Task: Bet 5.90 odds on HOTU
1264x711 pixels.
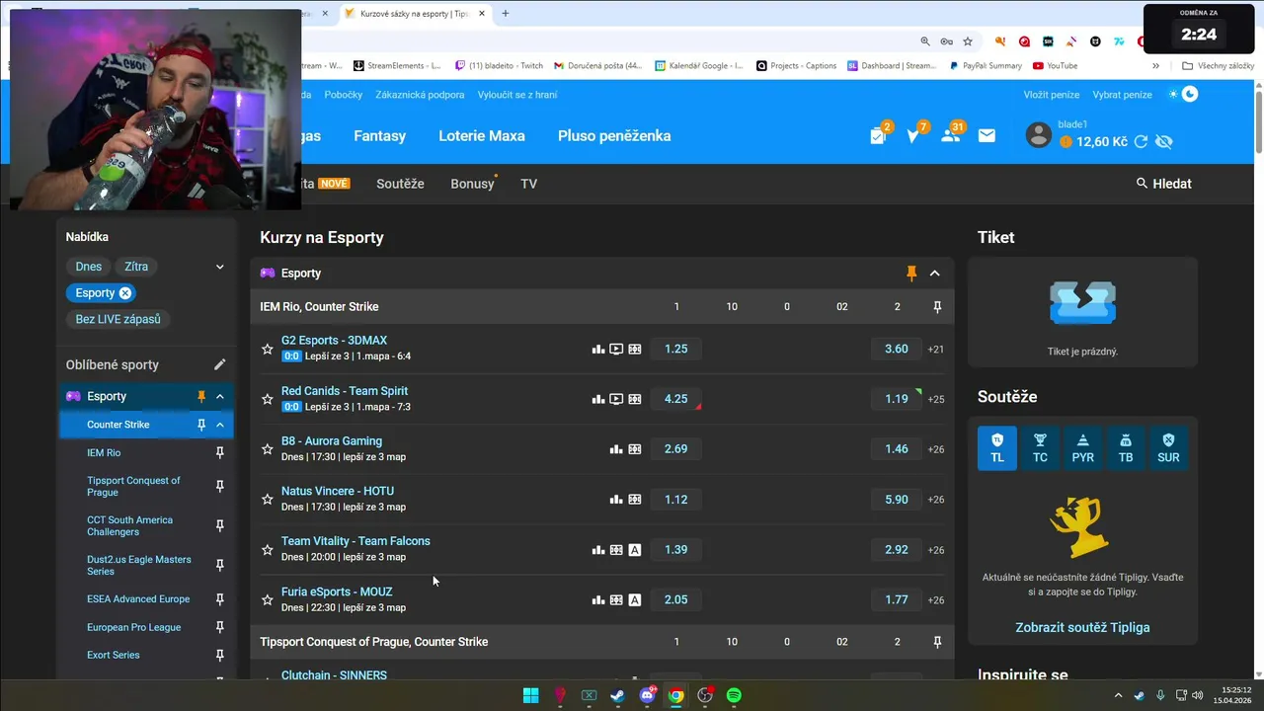Action: tap(897, 500)
